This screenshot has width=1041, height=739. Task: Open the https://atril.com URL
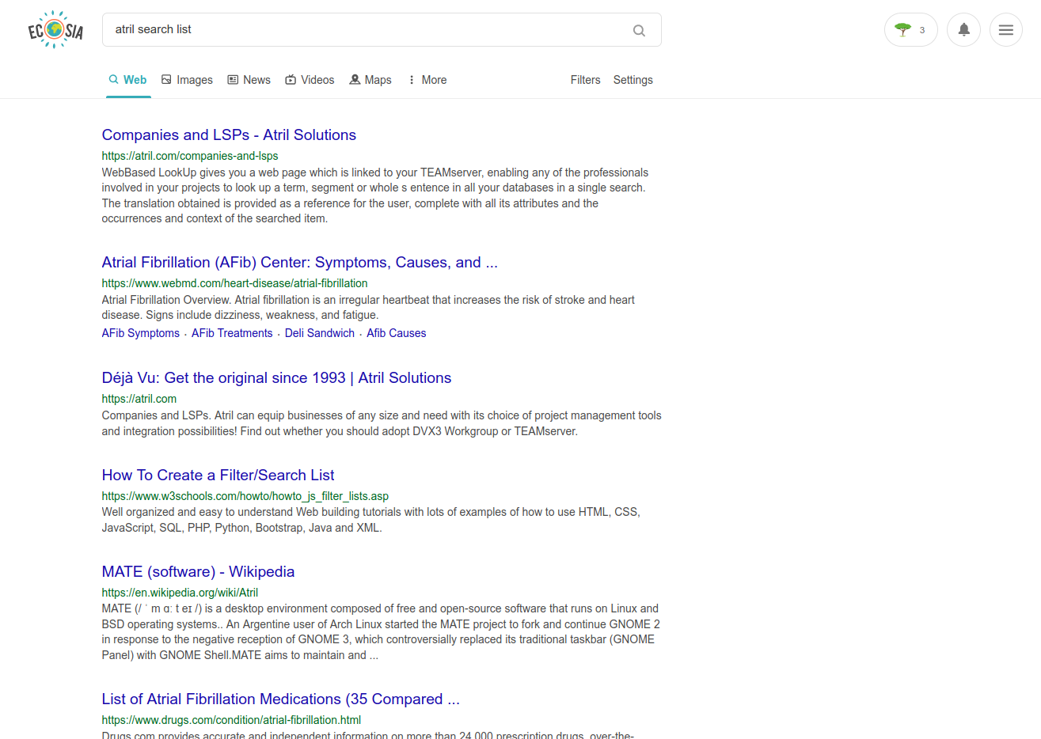[x=139, y=399]
